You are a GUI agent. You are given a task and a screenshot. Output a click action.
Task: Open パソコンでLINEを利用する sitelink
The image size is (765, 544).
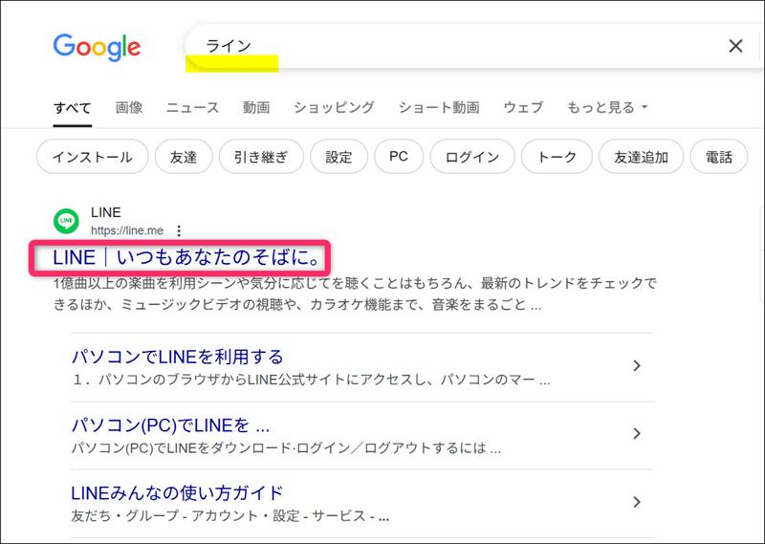pos(178,357)
